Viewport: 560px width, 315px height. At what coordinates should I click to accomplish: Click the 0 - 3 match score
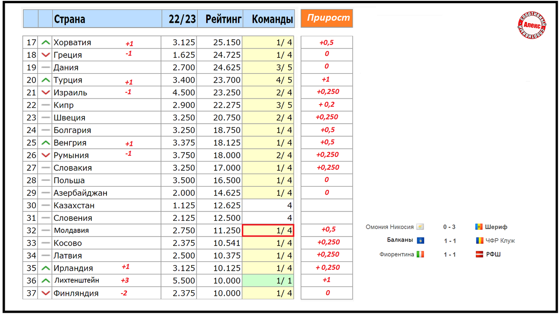pyautogui.click(x=449, y=227)
